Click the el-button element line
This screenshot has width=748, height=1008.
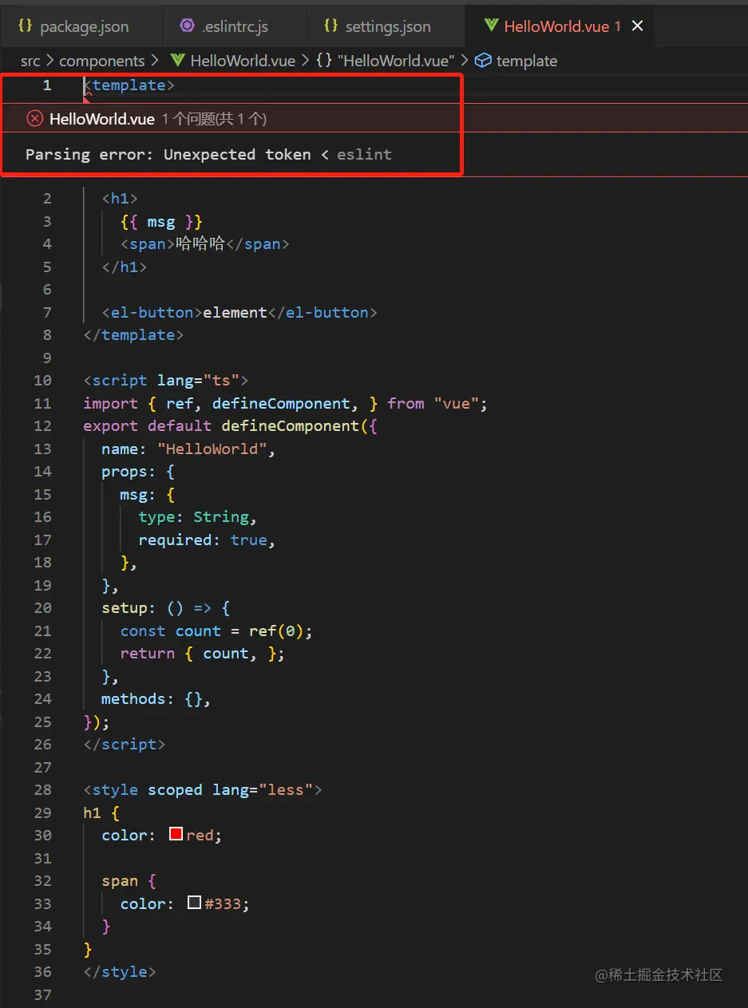[239, 312]
